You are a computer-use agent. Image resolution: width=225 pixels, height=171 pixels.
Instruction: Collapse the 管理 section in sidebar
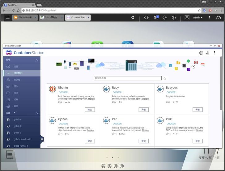coord(36,60)
